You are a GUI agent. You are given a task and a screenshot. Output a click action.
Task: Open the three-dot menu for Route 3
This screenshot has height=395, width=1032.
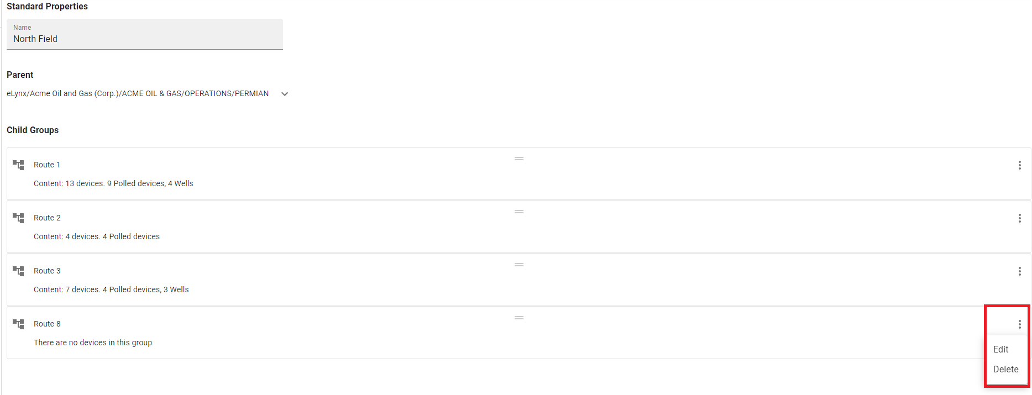[1019, 271]
